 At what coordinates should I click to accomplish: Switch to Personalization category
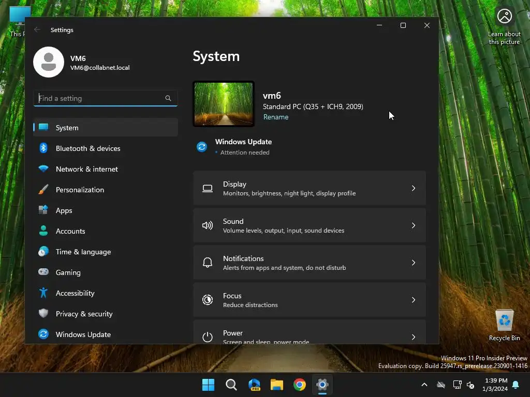point(80,190)
